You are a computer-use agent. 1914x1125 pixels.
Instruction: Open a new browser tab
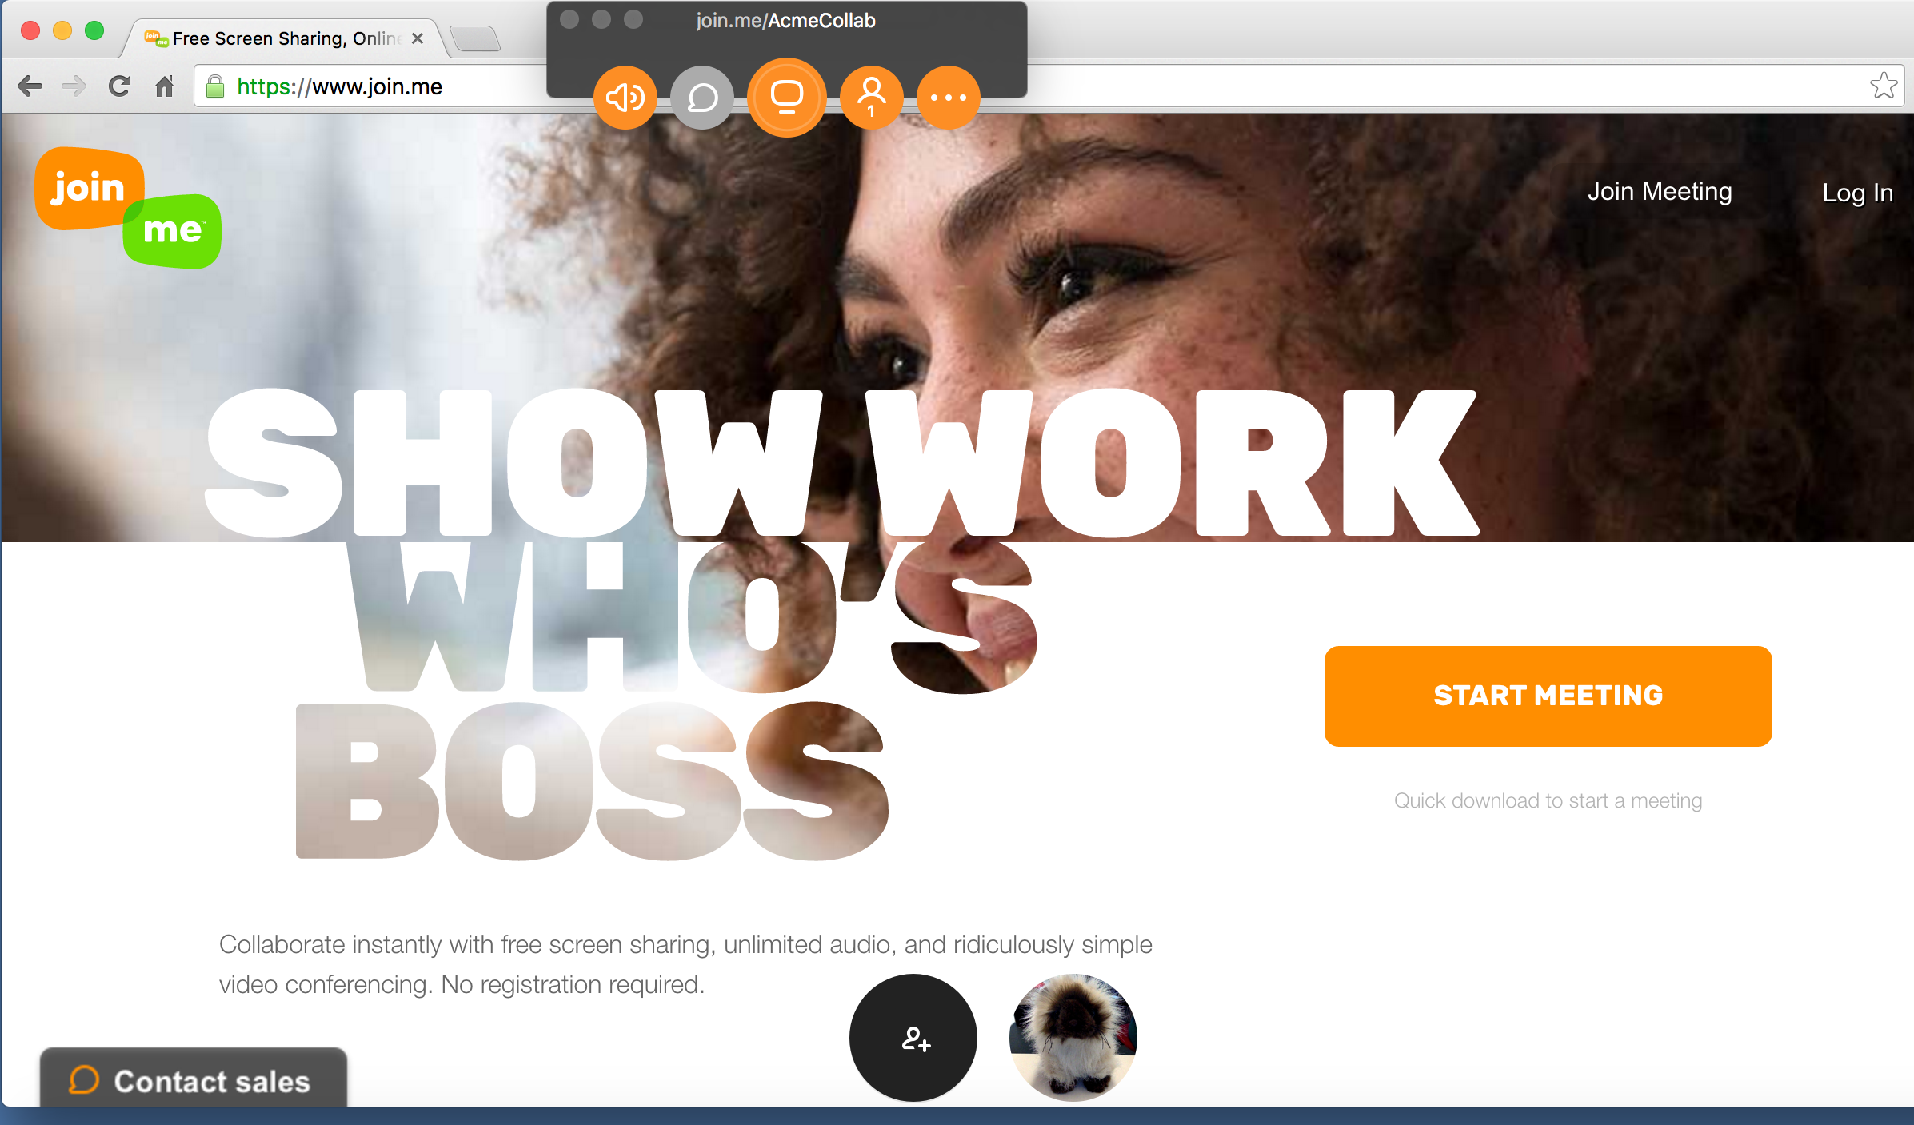[x=475, y=38]
